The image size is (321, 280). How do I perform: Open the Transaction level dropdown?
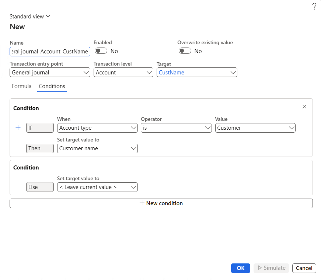(x=123, y=73)
